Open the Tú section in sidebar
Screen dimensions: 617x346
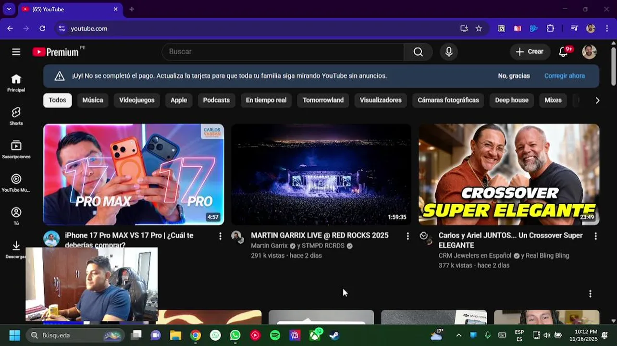16,216
